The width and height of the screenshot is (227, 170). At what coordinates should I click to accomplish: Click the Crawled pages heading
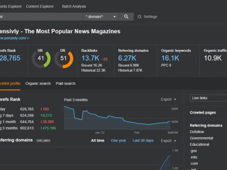click(x=203, y=113)
